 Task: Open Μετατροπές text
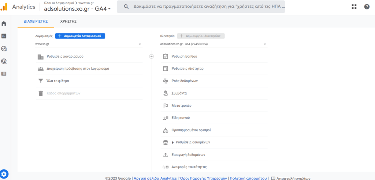182,106
